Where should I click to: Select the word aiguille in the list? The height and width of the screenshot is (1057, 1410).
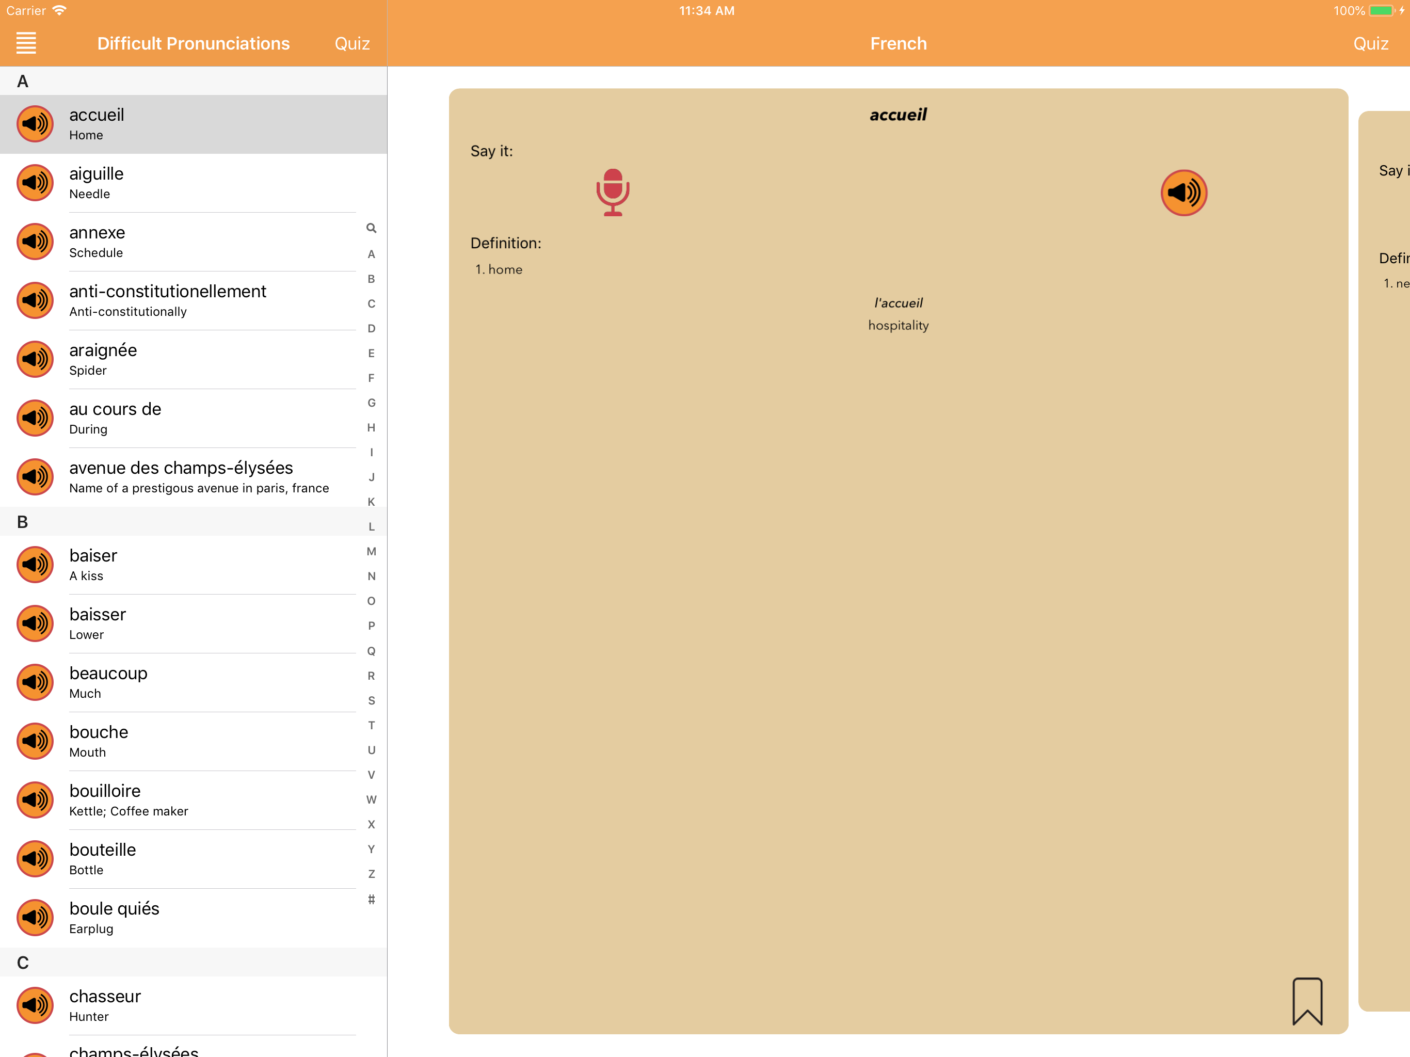tap(193, 183)
